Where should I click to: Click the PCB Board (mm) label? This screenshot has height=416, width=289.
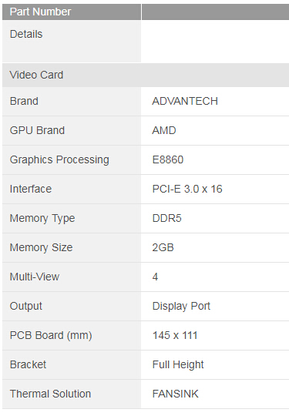[x=51, y=335]
